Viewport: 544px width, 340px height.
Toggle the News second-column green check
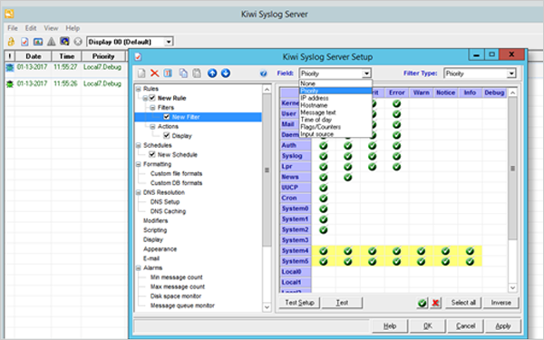point(347,178)
